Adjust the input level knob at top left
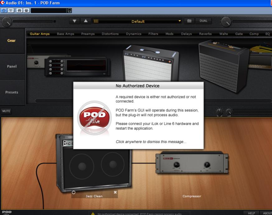This screenshot has height=215, width=272. (7, 22)
